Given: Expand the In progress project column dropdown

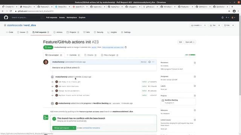Looking at the screenshot, I should click(169, 103).
